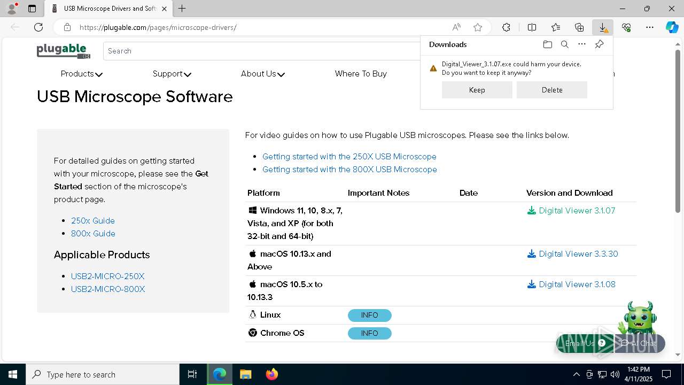Open the Copilot icon in Edge
684x385 pixels.
pyautogui.click(x=672, y=27)
